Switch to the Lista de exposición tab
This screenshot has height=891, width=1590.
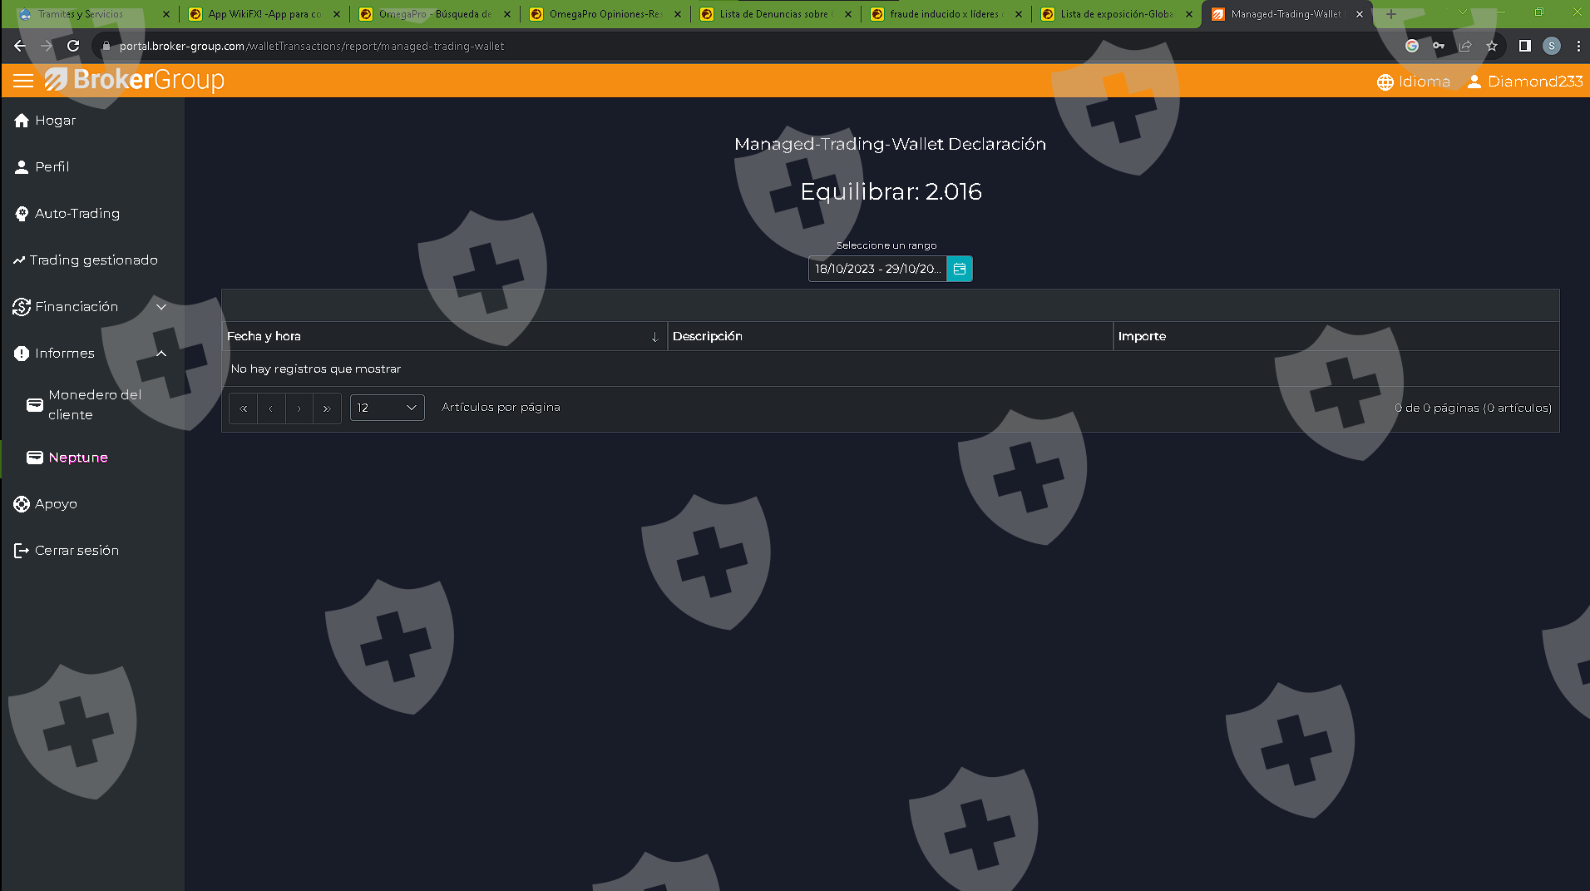tap(1117, 14)
